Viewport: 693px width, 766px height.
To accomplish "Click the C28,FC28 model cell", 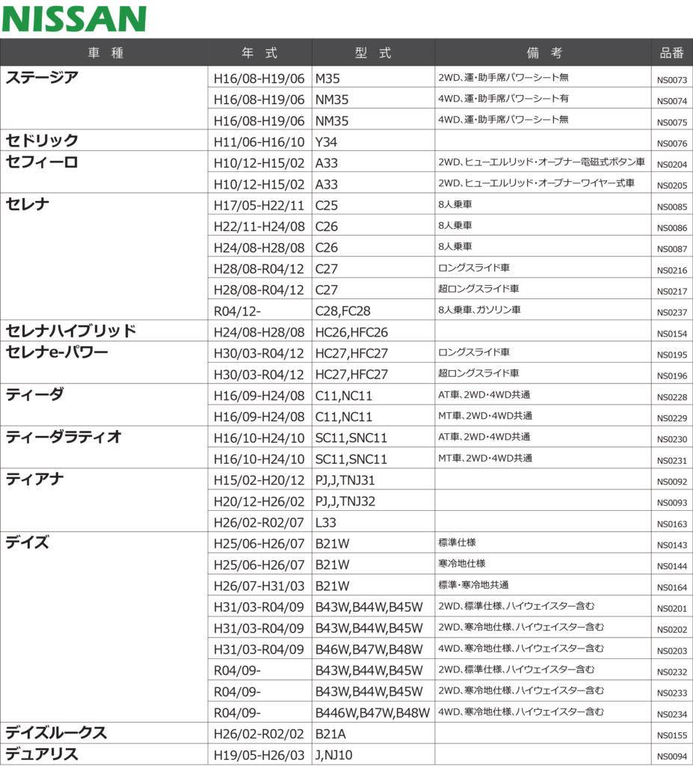I will [x=343, y=310].
